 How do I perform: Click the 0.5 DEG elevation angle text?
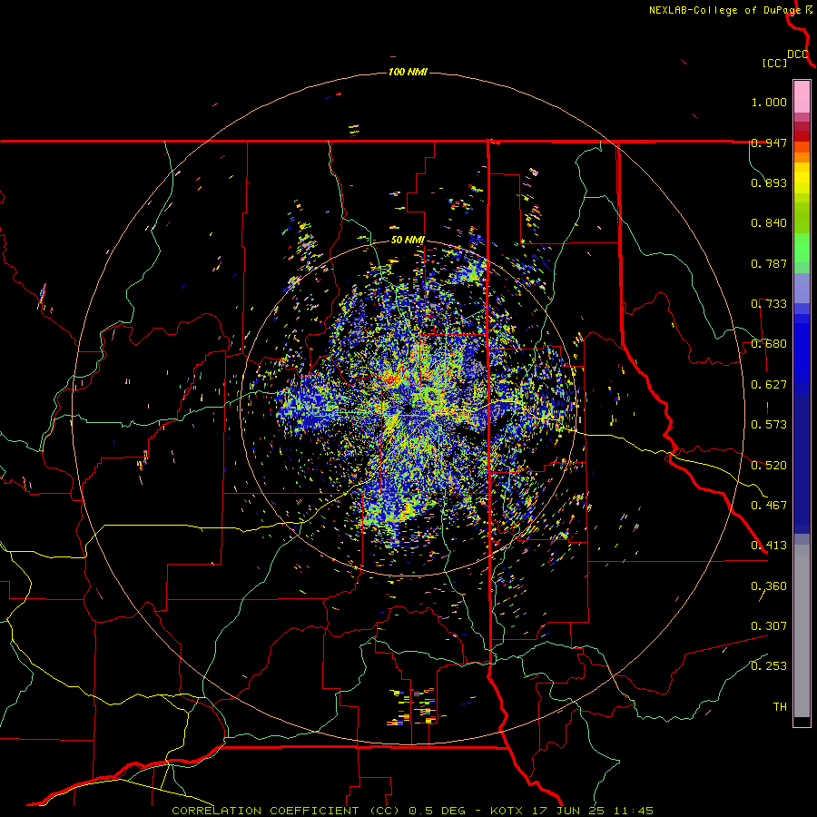coord(439,811)
